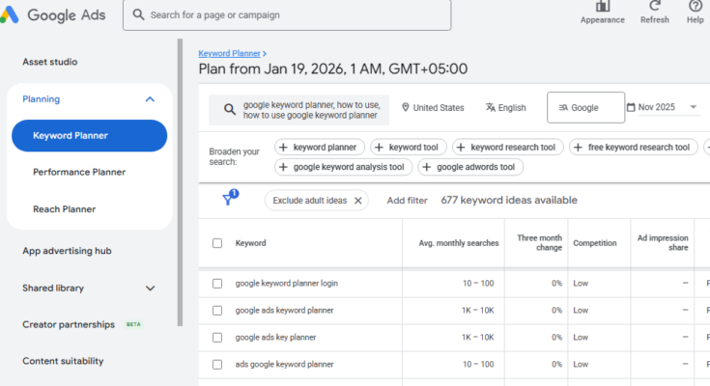
Task: Click '677 keyword ideas available' text
Action: 509,200
